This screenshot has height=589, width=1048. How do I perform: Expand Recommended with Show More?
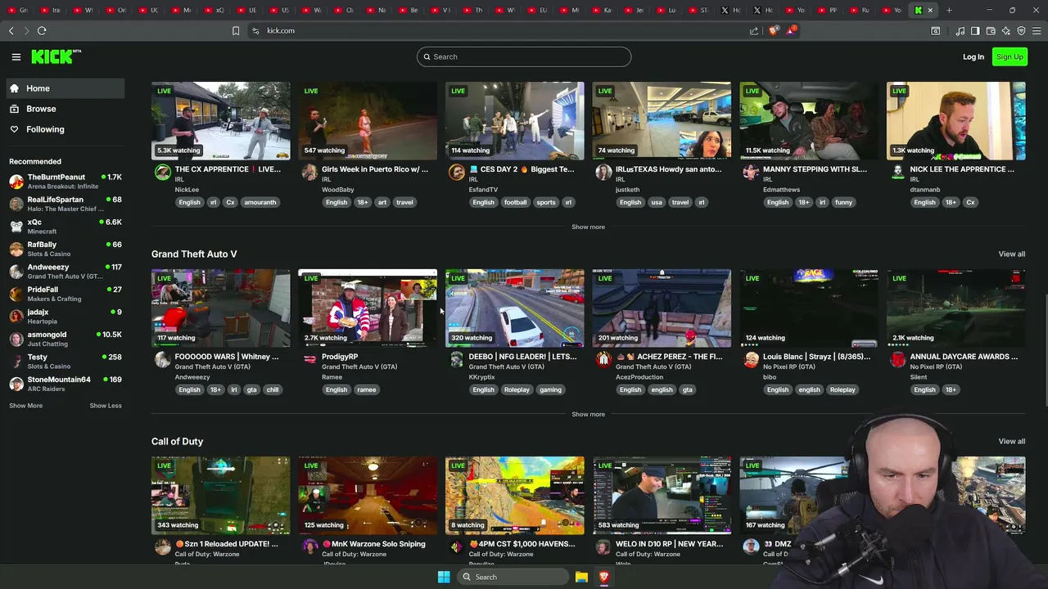pyautogui.click(x=25, y=406)
